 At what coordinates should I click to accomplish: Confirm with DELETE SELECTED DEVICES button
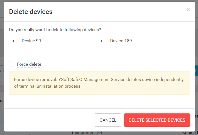(157, 120)
